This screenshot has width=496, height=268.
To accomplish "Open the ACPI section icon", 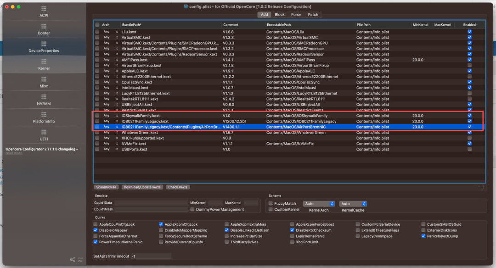I will tap(44, 9).
